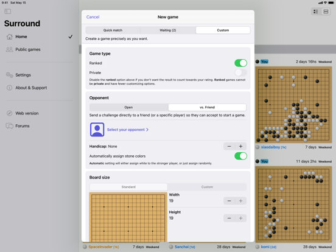336x252 pixels.
Task: Click the opponent avatar placeholder icon
Action: tap(97, 130)
